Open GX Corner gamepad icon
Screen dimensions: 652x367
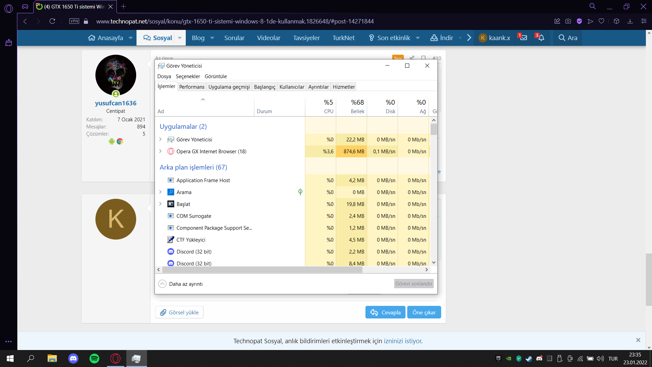pos(25,6)
